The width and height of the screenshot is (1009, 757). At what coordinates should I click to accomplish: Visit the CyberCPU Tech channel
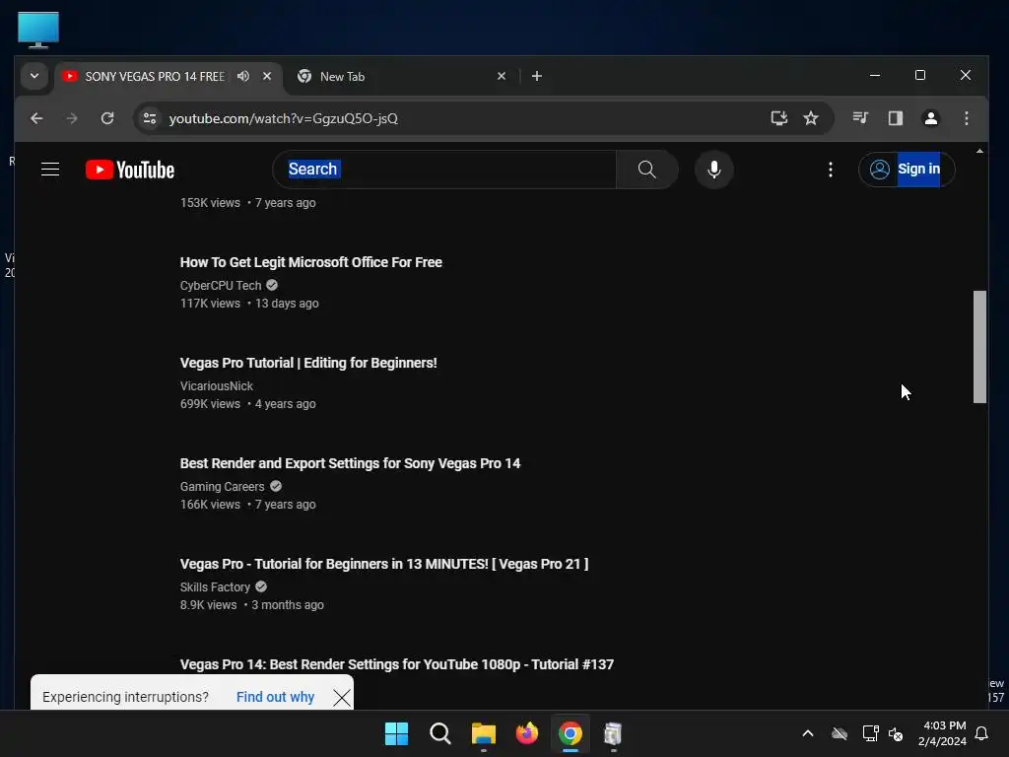[x=221, y=285]
